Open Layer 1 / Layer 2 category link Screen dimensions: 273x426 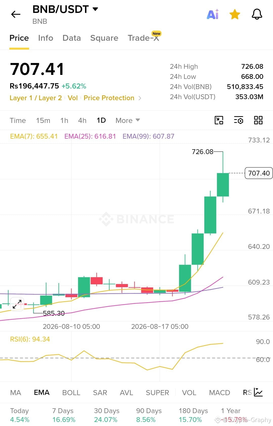coord(36,98)
